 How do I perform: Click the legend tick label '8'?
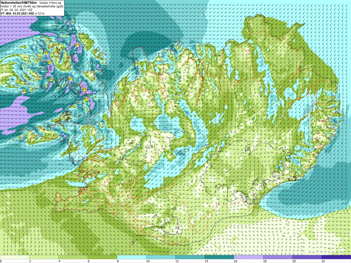point(118,261)
